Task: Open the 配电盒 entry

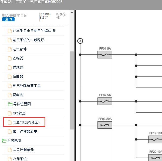Action: click(x=18, y=95)
